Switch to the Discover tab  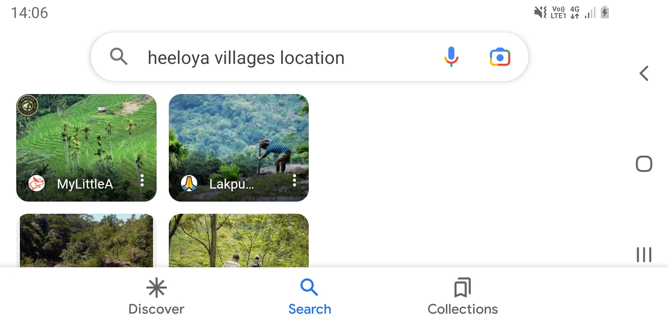[x=156, y=297]
